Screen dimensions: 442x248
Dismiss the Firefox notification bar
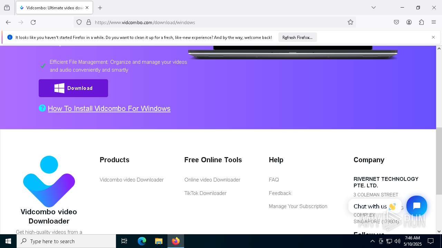click(x=433, y=37)
